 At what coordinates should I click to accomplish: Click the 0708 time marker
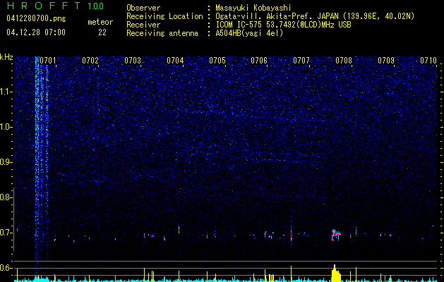344,60
